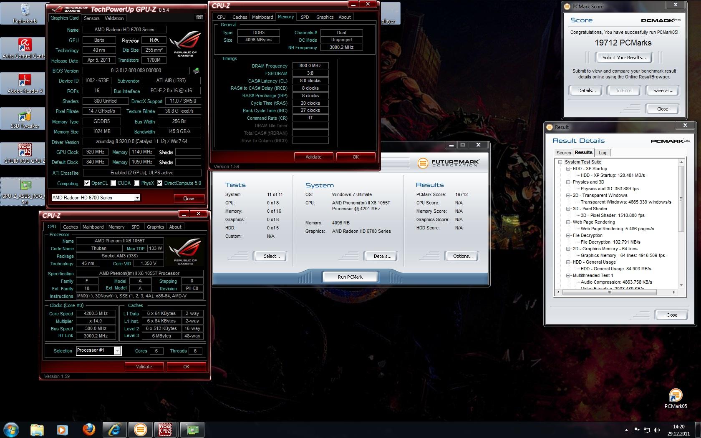
Task: Open Windows Explorer from taskbar
Action: 37,430
